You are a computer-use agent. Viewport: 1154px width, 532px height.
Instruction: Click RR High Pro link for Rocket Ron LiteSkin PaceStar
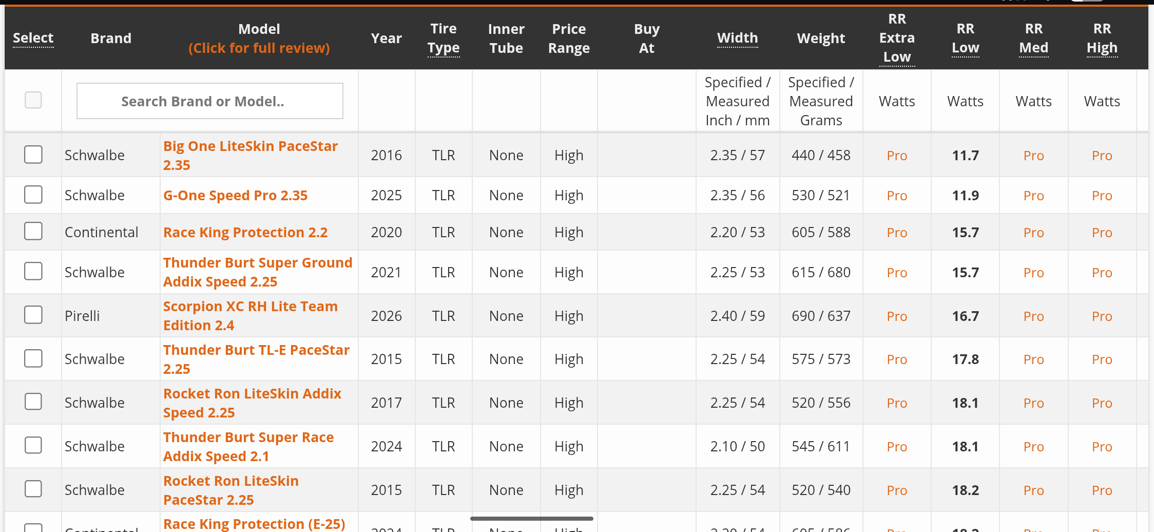(x=1102, y=490)
